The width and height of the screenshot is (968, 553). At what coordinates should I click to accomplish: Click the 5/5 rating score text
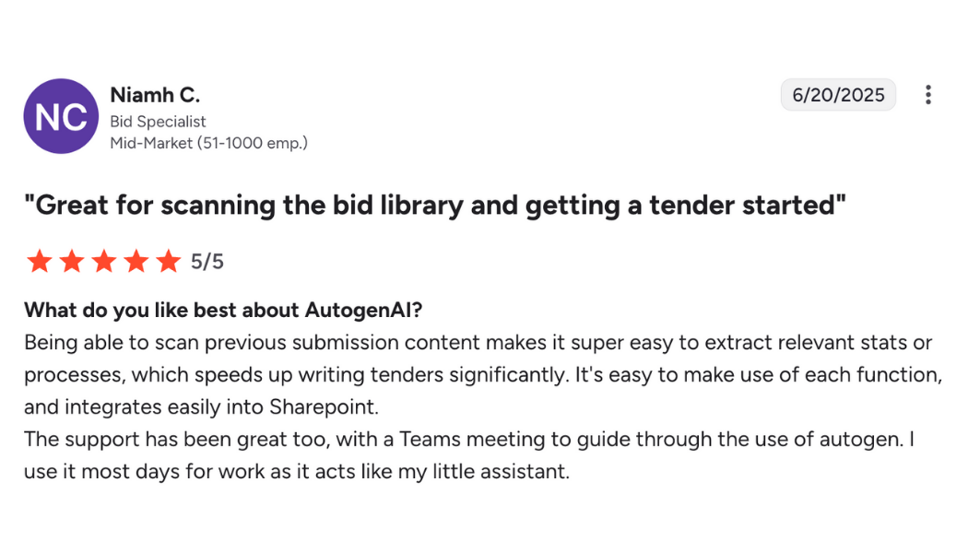tap(207, 262)
